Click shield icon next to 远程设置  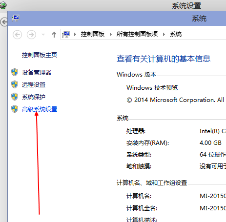coord(15,84)
